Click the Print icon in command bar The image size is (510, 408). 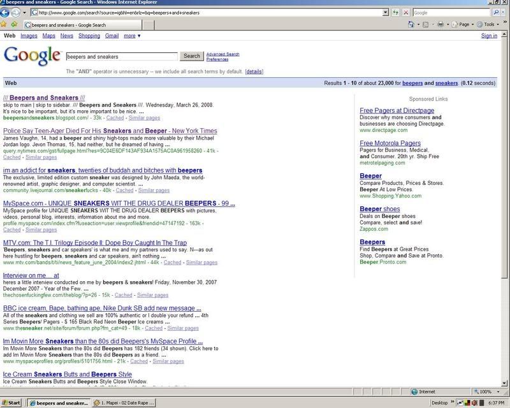tap(441, 24)
